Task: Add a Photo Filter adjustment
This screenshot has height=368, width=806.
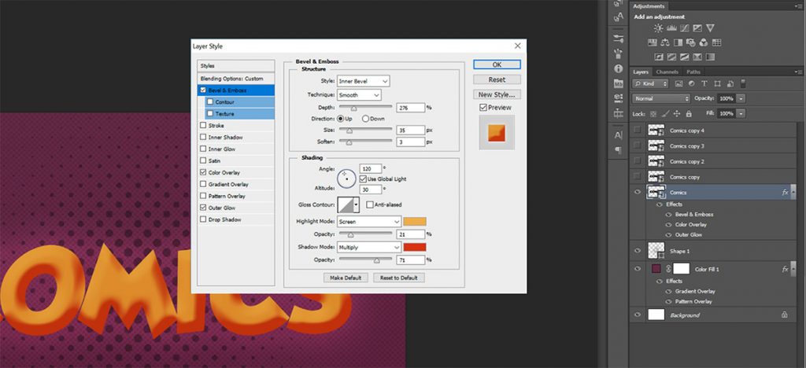Action: [691, 42]
